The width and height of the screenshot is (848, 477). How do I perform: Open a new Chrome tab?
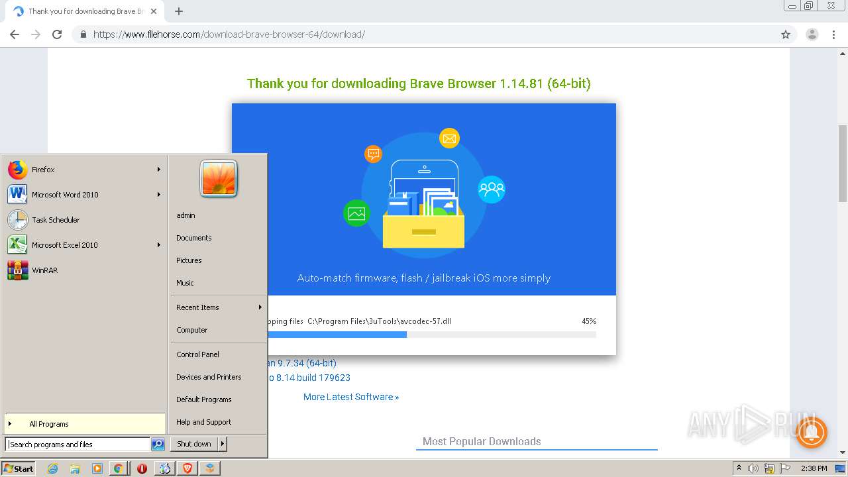(x=179, y=11)
